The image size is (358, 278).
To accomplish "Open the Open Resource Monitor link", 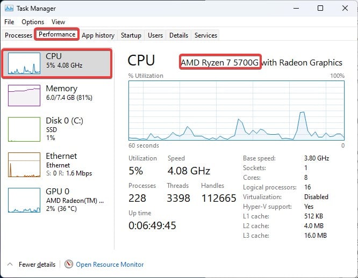I will [110, 265].
